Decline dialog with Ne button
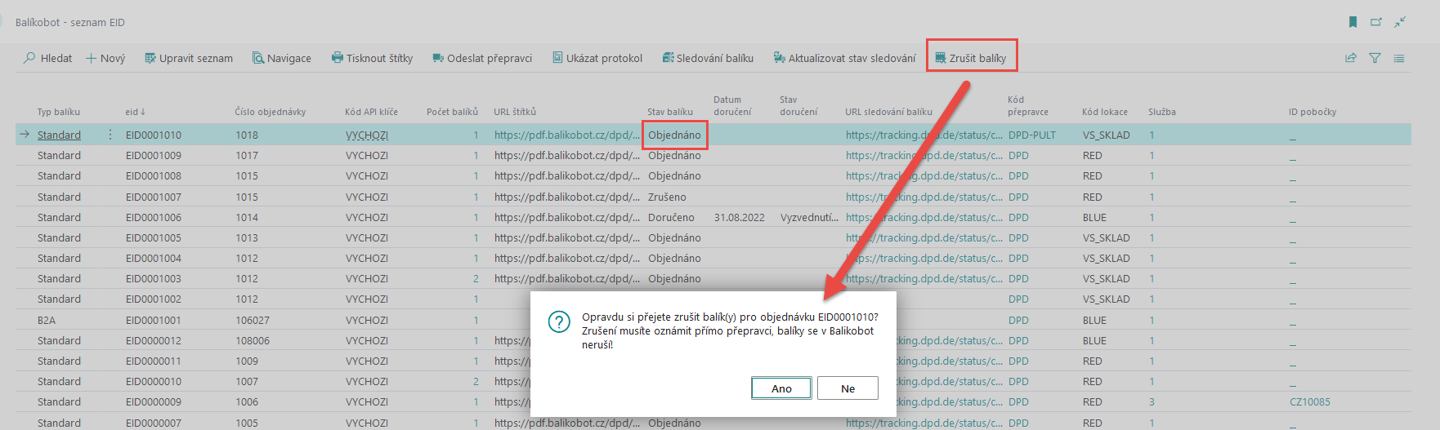Viewport: 1440px width, 430px height. click(847, 388)
